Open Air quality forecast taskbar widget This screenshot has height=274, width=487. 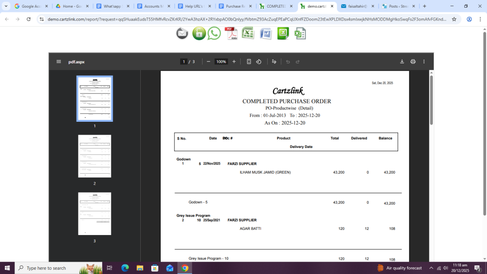[399, 268]
